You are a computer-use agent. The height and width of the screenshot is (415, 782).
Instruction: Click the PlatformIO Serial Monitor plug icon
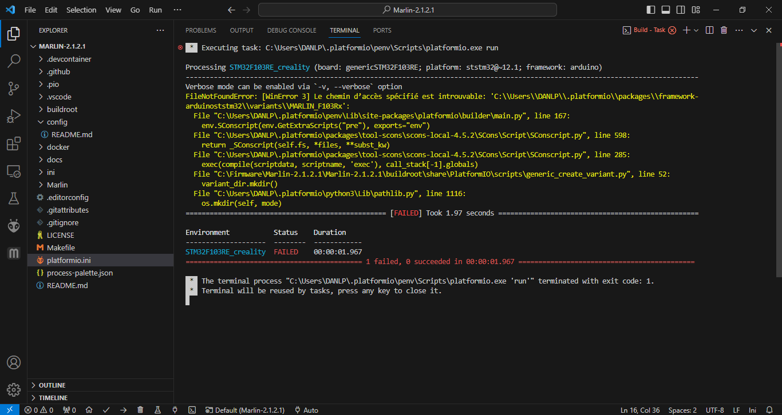[x=175, y=410]
